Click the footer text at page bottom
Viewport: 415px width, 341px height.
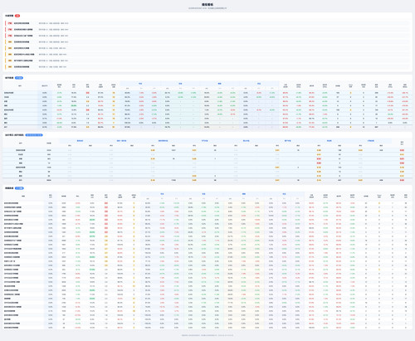(207, 335)
